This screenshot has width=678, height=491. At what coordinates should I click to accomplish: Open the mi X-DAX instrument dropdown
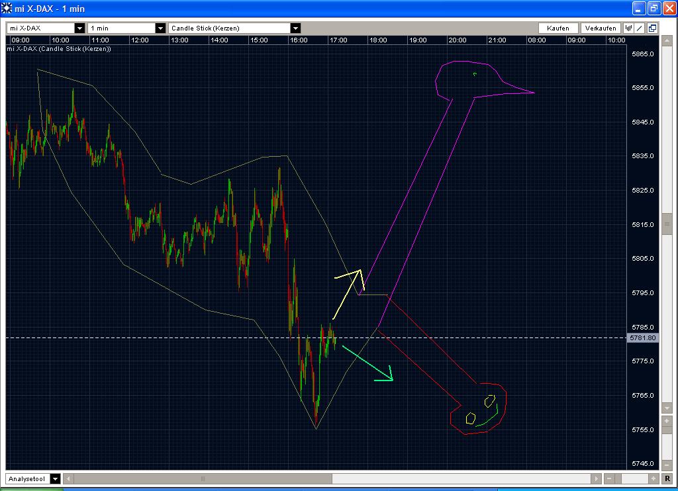pyautogui.click(x=79, y=28)
